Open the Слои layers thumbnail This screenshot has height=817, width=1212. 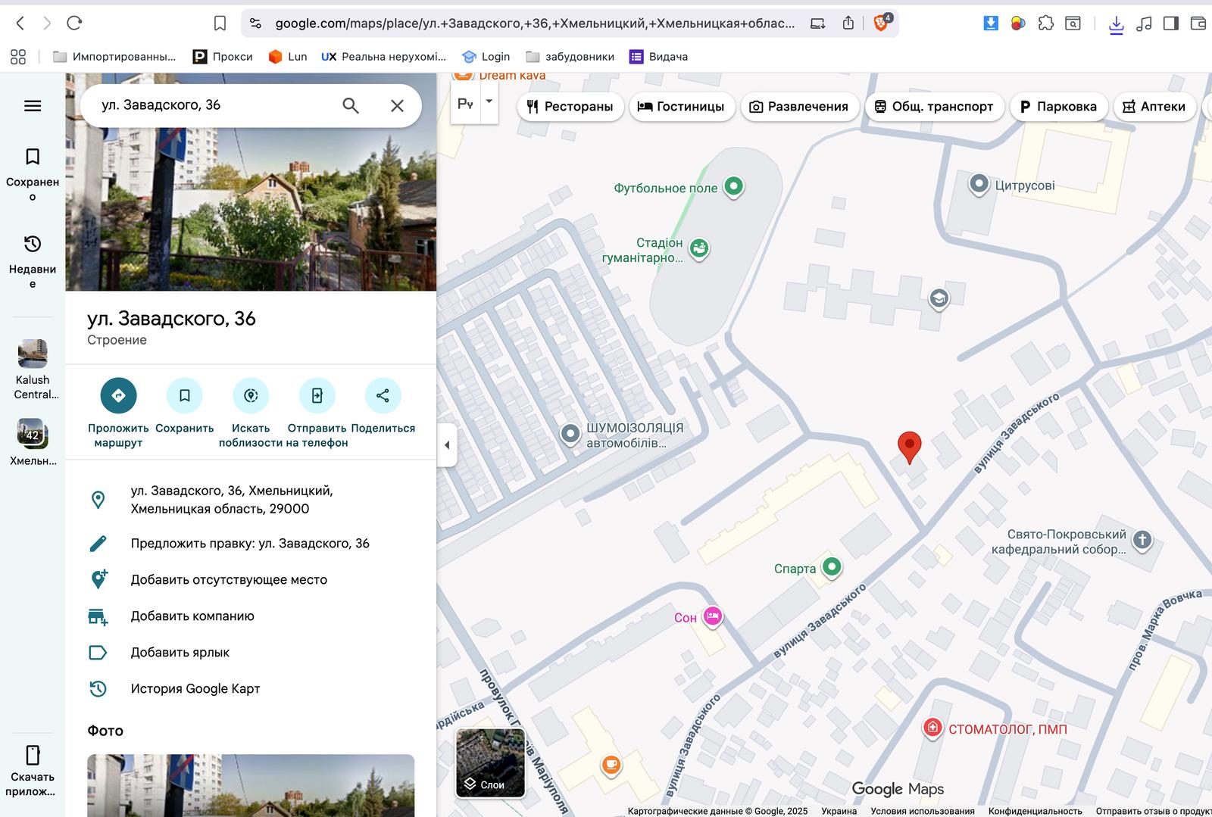490,763
